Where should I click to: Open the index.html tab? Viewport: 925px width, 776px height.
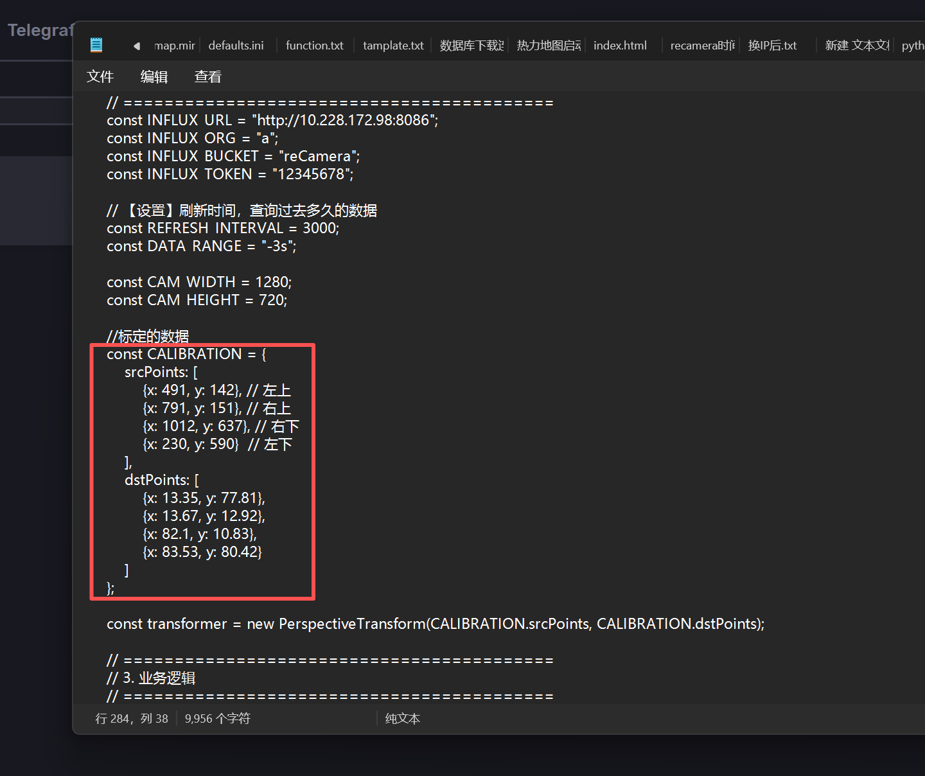coord(620,46)
